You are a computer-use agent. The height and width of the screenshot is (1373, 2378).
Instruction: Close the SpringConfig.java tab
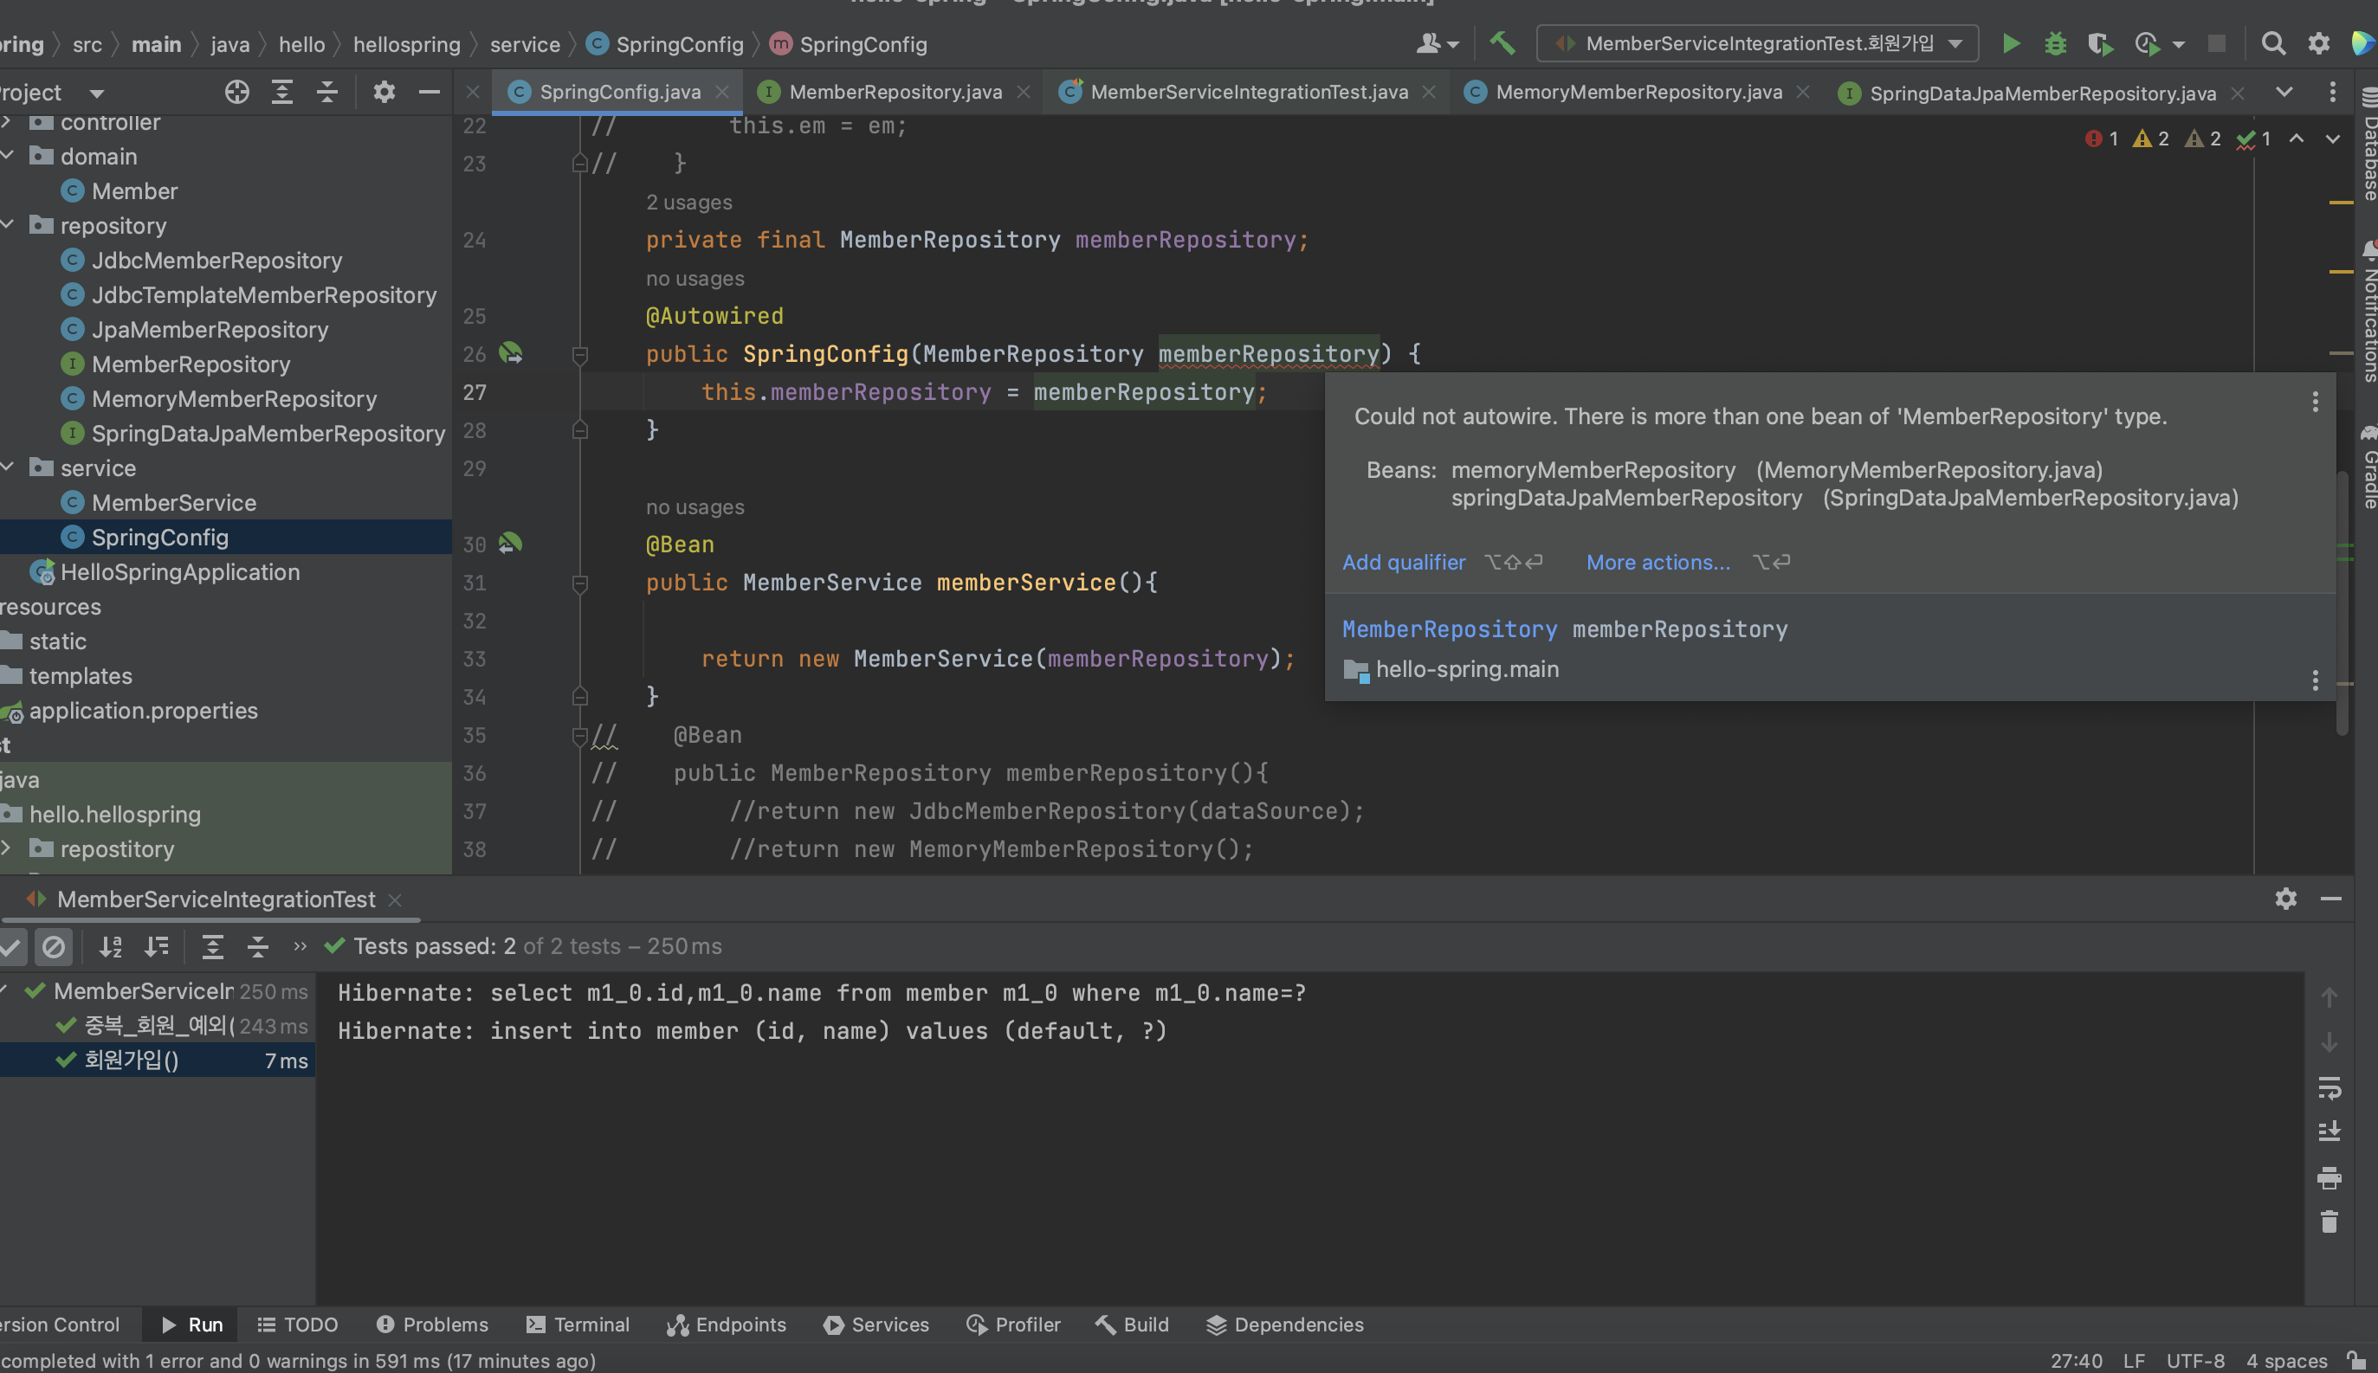pos(721,92)
